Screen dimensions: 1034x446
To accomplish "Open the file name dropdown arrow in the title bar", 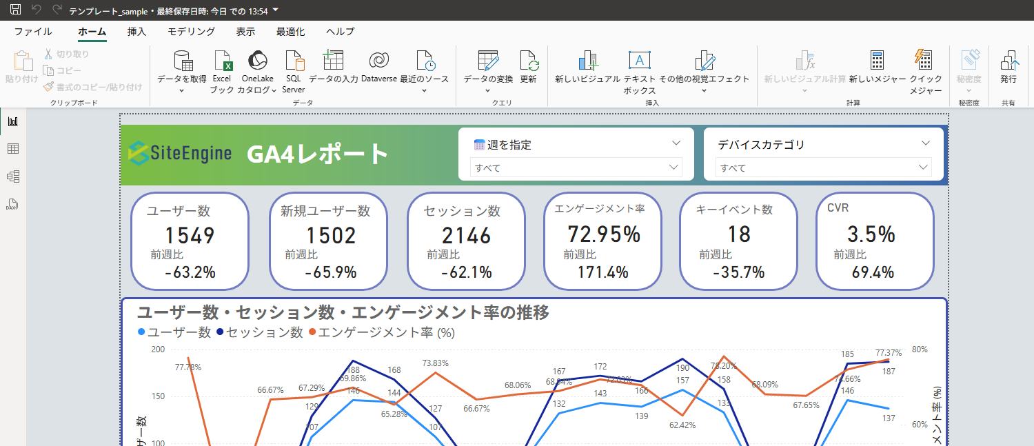I will pos(276,10).
